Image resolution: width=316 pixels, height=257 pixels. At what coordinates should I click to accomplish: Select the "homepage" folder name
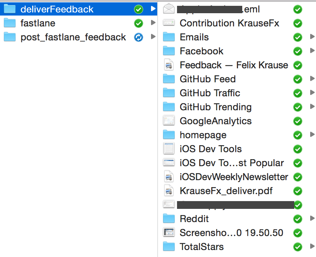[x=203, y=135]
